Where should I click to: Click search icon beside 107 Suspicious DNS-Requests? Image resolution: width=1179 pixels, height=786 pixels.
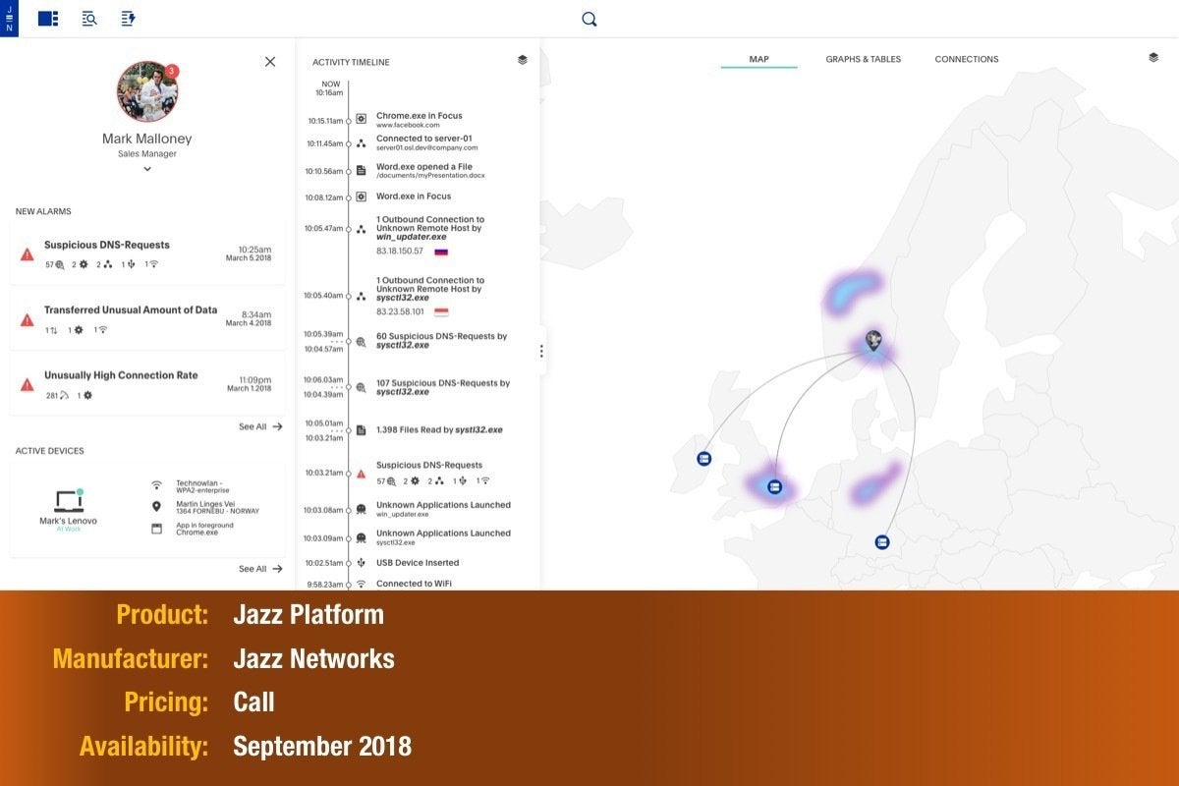(361, 388)
